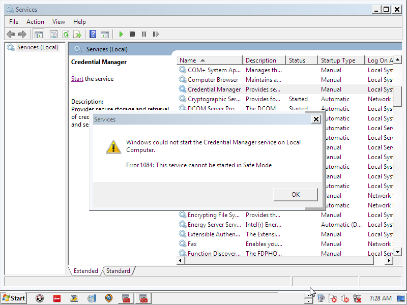
Task: Select the Computer Browser service row
Action: tap(285, 80)
